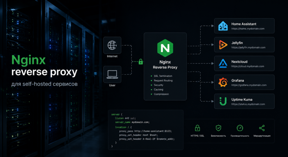The height and width of the screenshot is (157, 288).
Task: Click the speedometer Производительность icon
Action: pyautogui.click(x=240, y=128)
